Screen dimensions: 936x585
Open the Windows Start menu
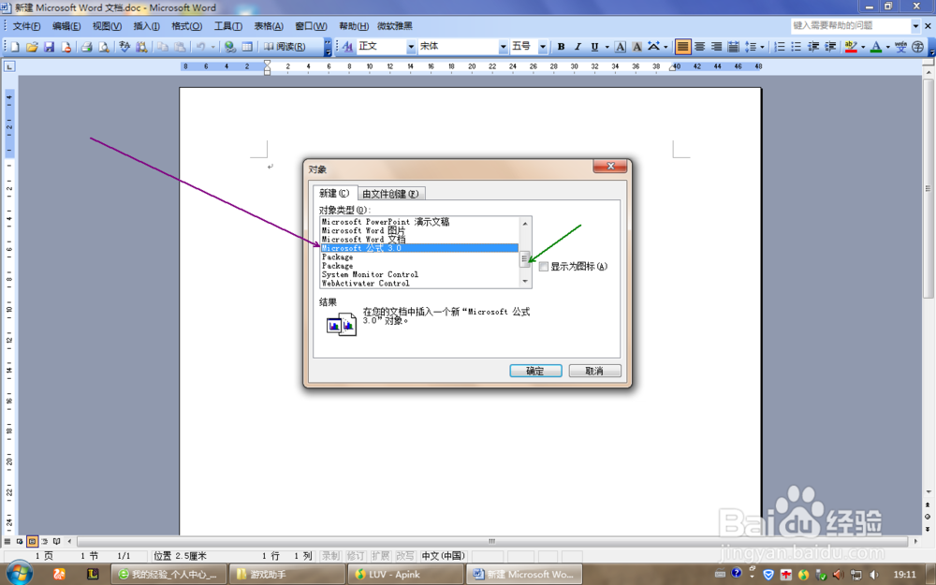pyautogui.click(x=19, y=575)
